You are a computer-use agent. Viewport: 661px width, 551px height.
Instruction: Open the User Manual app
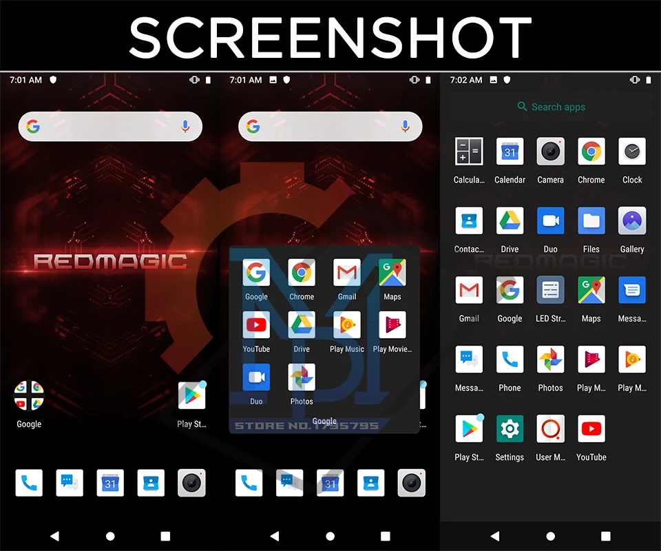[551, 428]
